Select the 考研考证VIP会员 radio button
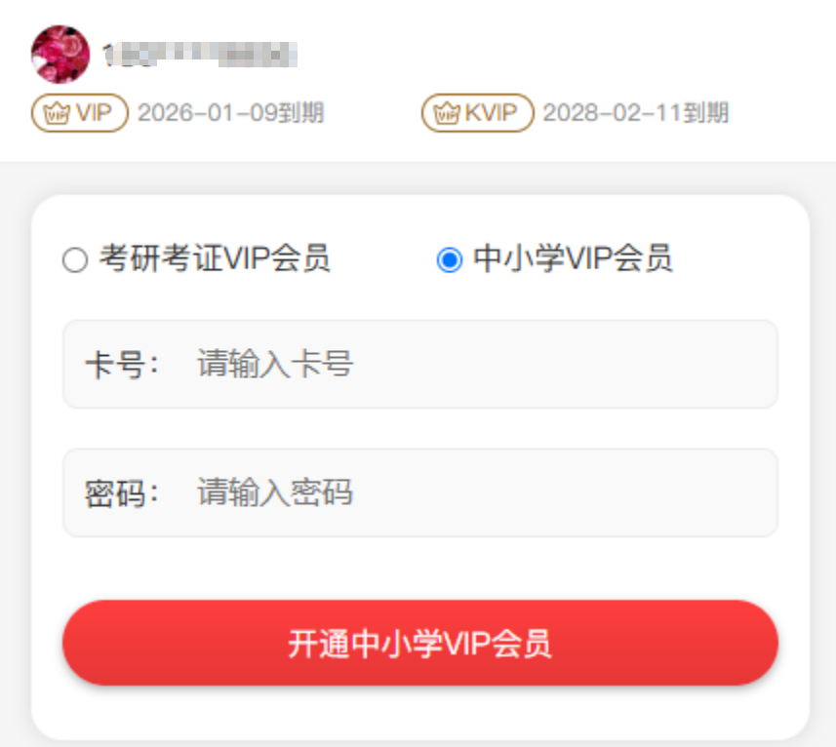Viewport: 836px width, 747px height. [x=75, y=260]
